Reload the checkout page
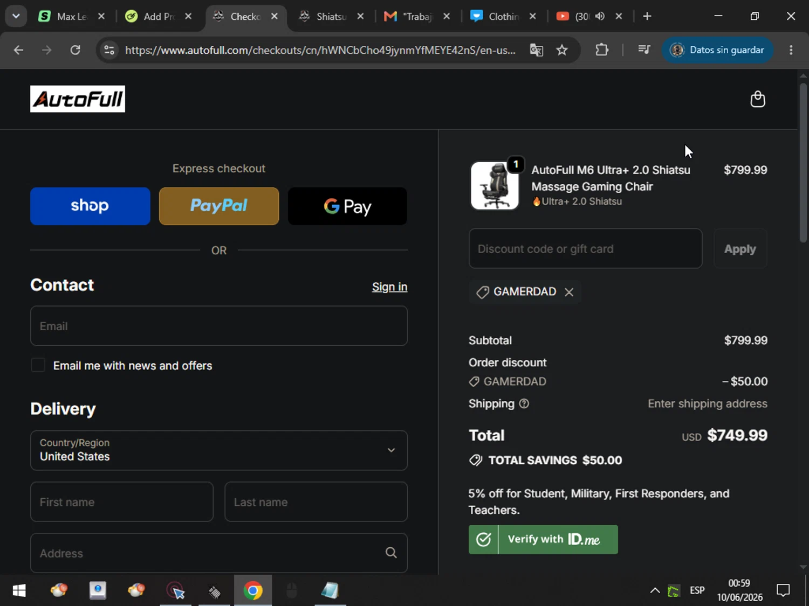Screen dimensions: 809x606 76,50
